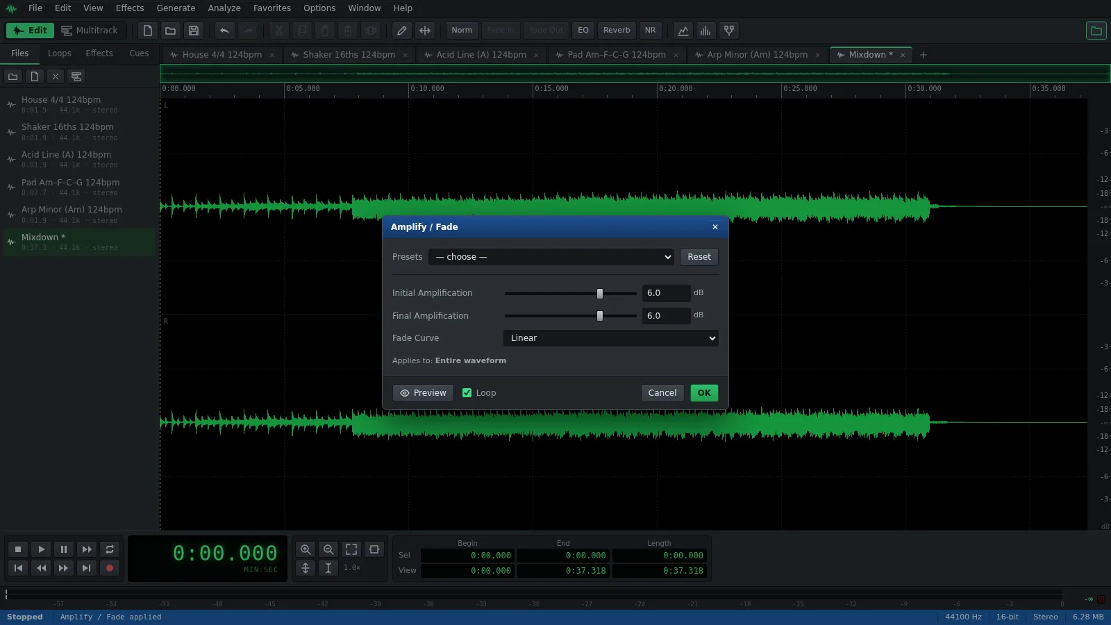
Task: Click the Final Amplification slider handle
Action: (x=600, y=316)
